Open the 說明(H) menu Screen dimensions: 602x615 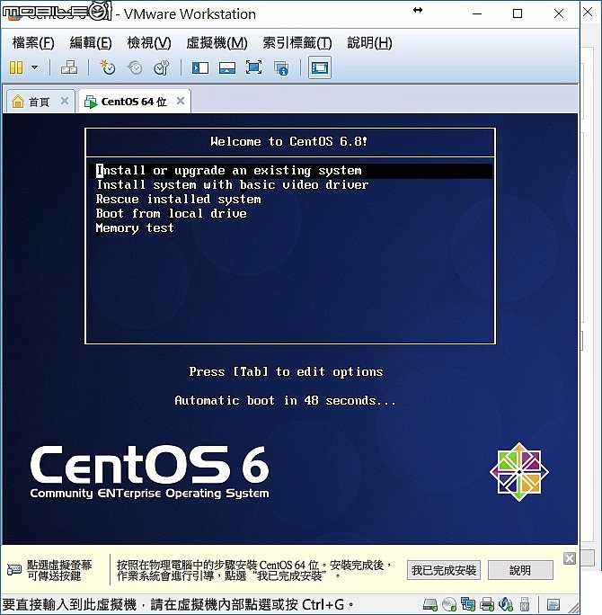pos(369,43)
